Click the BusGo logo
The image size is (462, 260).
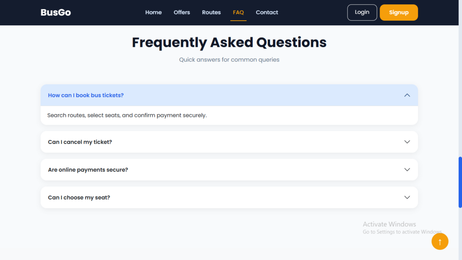click(x=56, y=12)
